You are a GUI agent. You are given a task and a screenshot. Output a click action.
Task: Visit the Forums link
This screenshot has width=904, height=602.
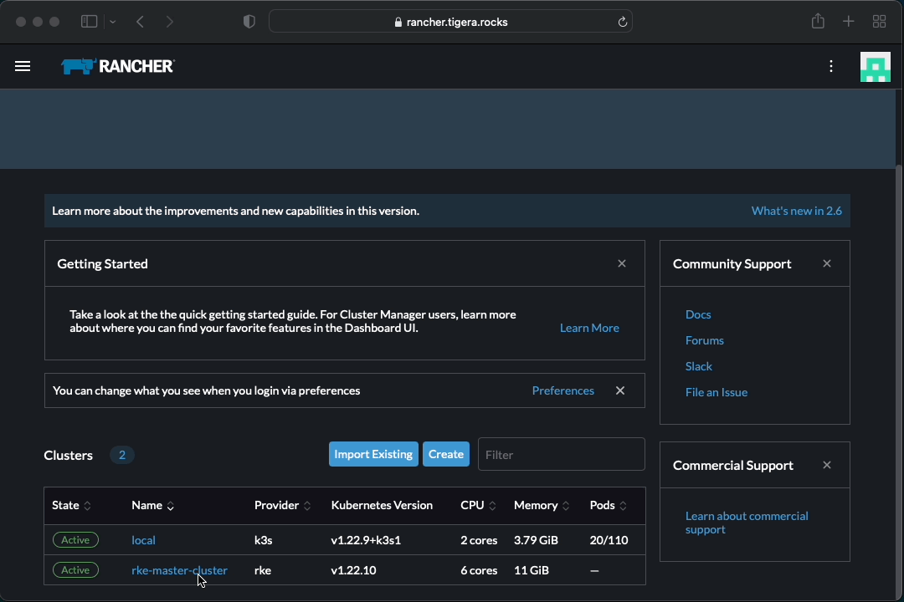(x=705, y=340)
